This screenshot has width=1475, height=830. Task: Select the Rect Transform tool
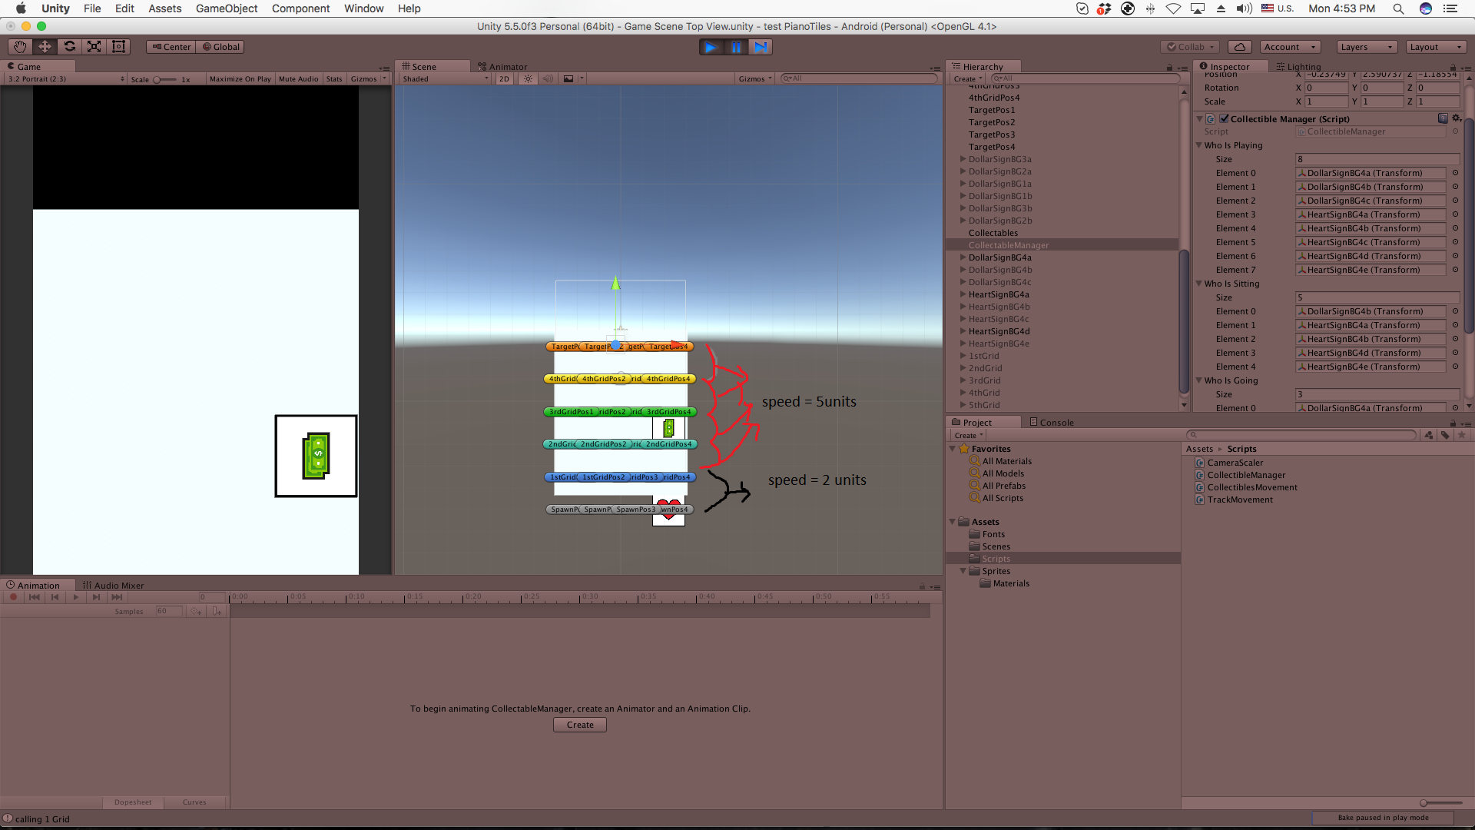point(118,47)
